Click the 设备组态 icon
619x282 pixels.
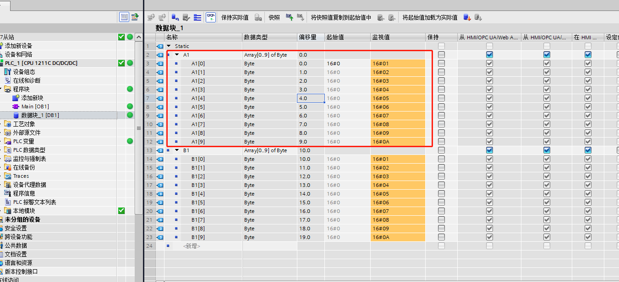8,72
